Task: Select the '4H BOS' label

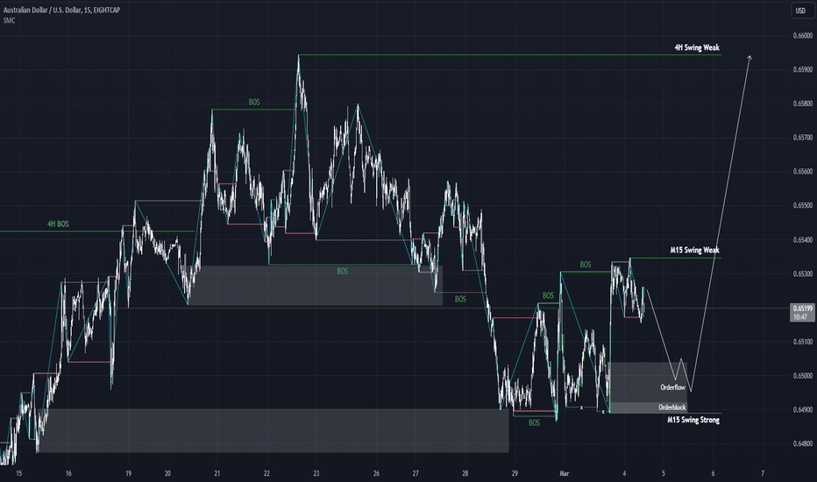Action: pyautogui.click(x=58, y=224)
